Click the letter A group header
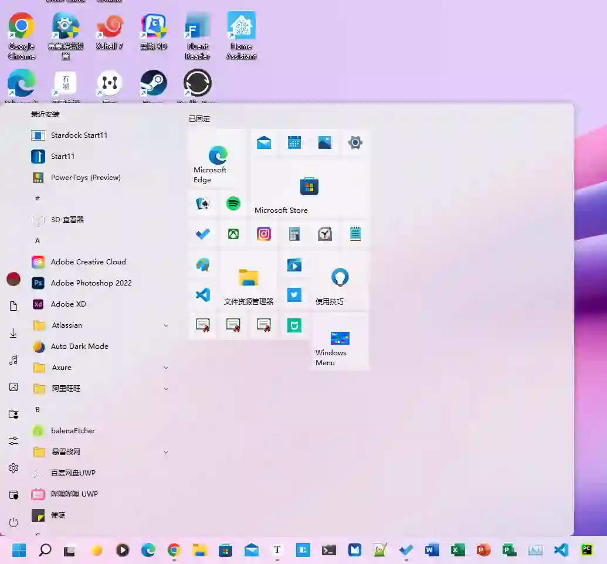607x564 pixels. 38,240
